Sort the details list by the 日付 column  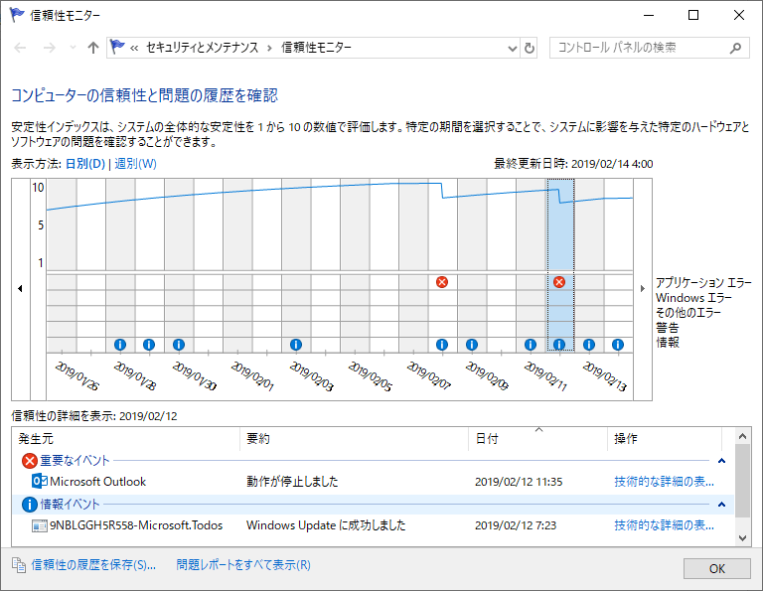point(538,439)
